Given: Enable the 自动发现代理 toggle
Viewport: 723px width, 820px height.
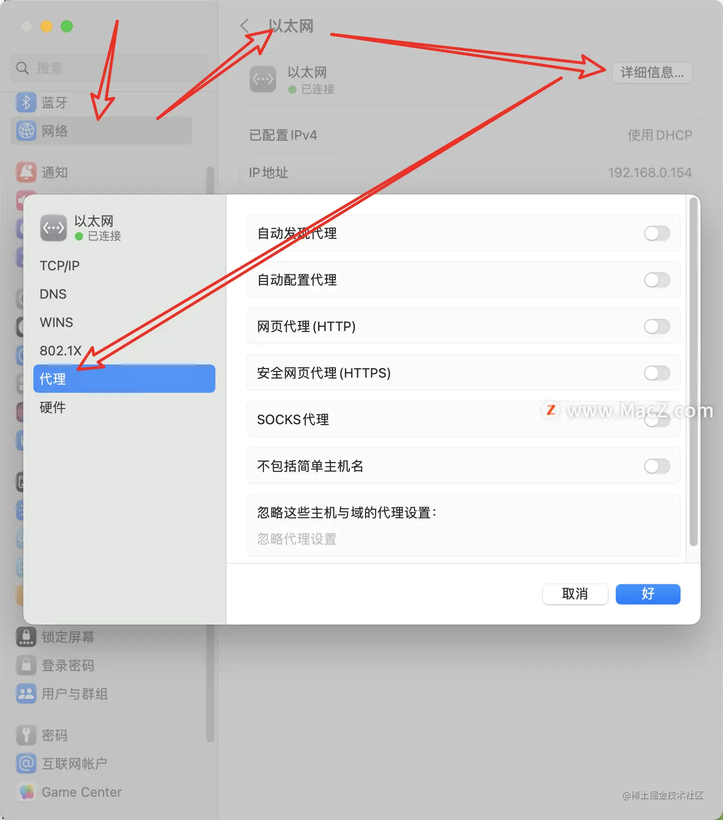Looking at the screenshot, I should pyautogui.click(x=657, y=233).
